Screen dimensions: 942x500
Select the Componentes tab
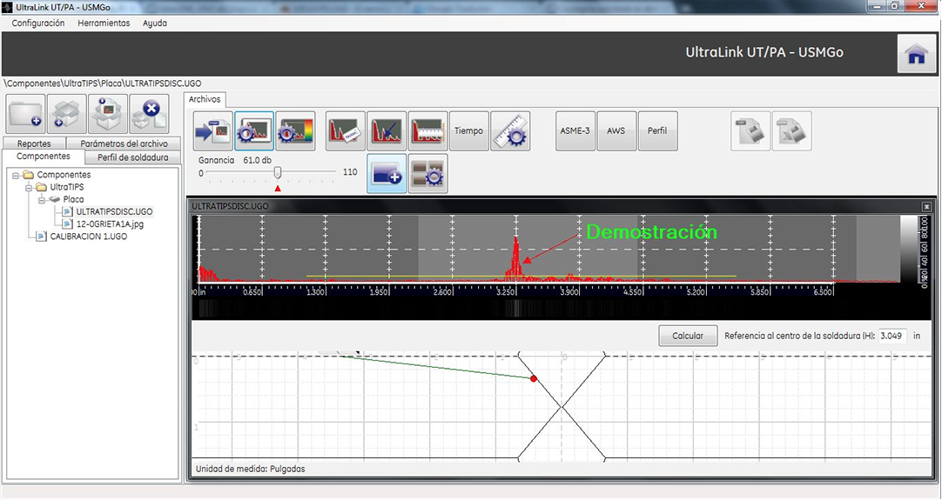44,156
